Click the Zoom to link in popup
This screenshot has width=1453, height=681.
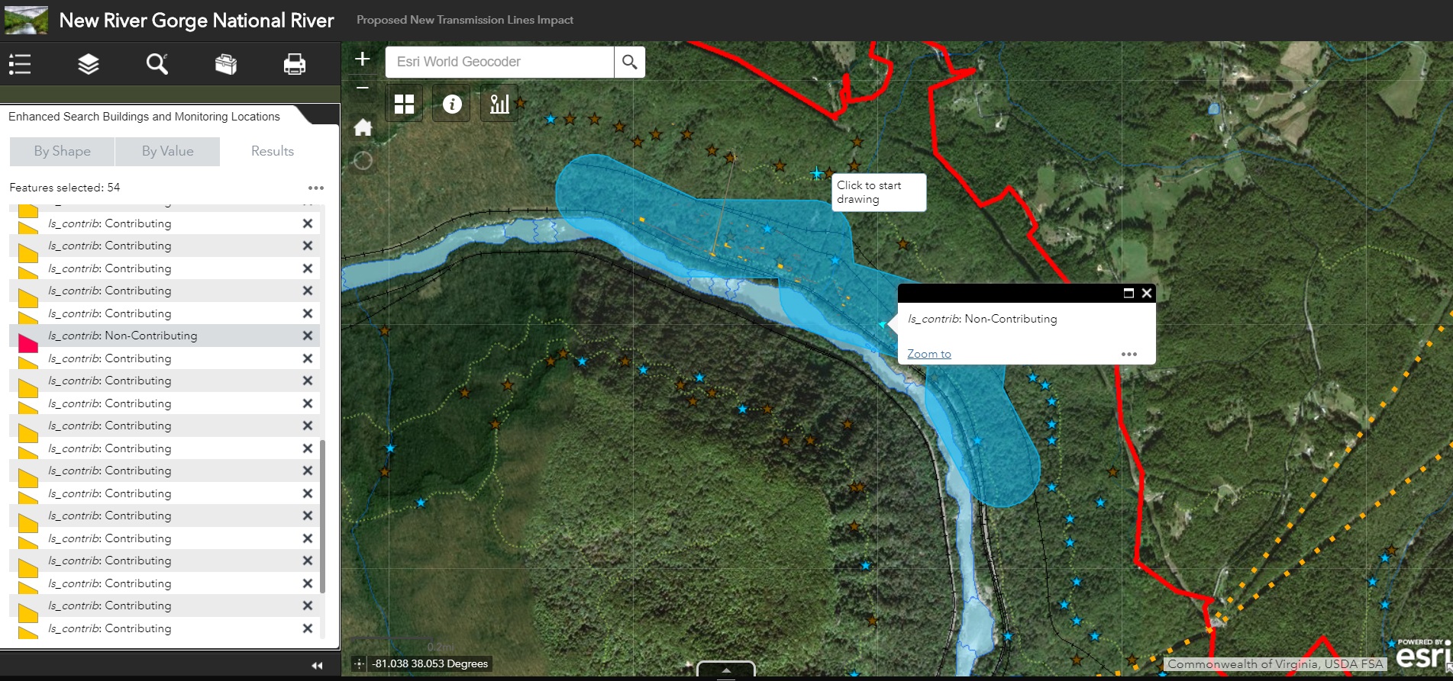tap(928, 354)
